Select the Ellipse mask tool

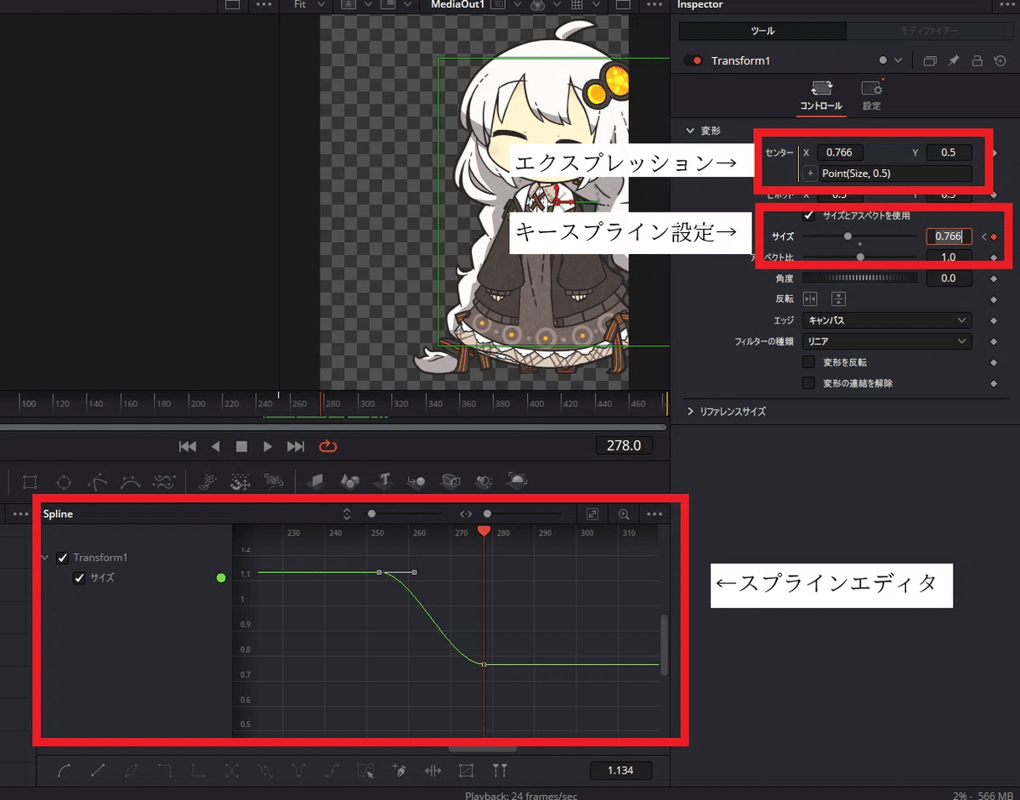point(64,482)
